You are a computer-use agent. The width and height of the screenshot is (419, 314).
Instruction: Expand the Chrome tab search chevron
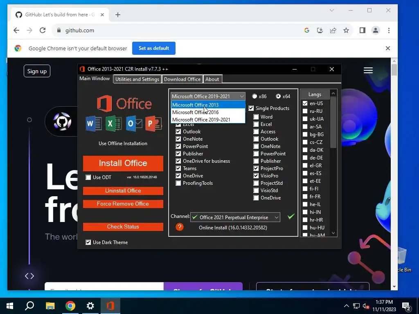(332, 10)
